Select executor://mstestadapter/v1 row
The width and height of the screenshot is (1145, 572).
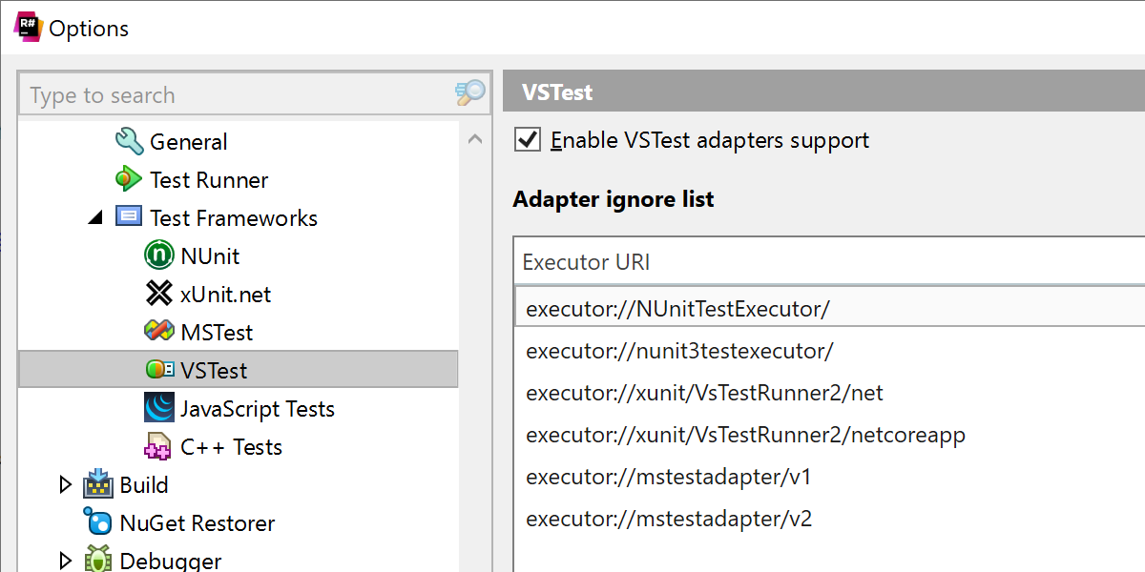(829, 477)
